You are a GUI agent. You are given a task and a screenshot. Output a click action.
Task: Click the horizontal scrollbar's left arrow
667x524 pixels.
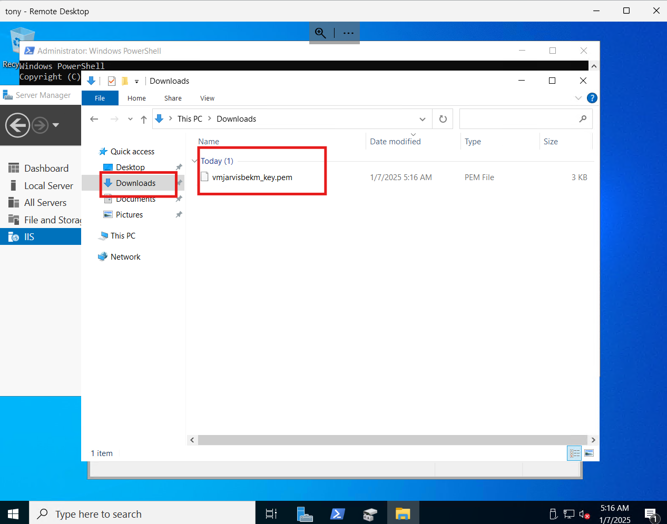click(192, 440)
